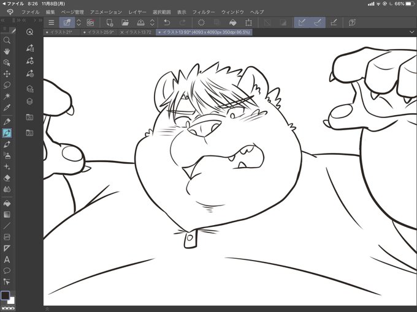Open the lower Material folder palette icon
417x312 pixels.
pos(30,133)
